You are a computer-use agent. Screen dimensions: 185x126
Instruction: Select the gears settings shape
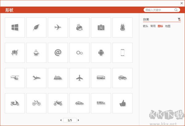tap(79, 53)
